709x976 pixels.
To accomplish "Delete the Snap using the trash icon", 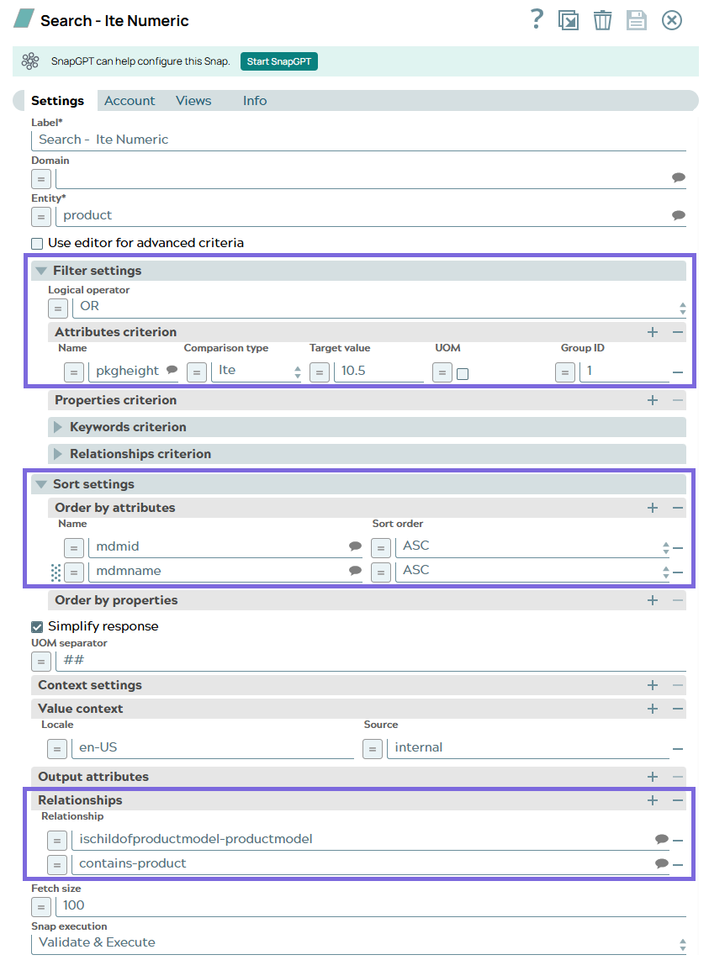I will 602,19.
